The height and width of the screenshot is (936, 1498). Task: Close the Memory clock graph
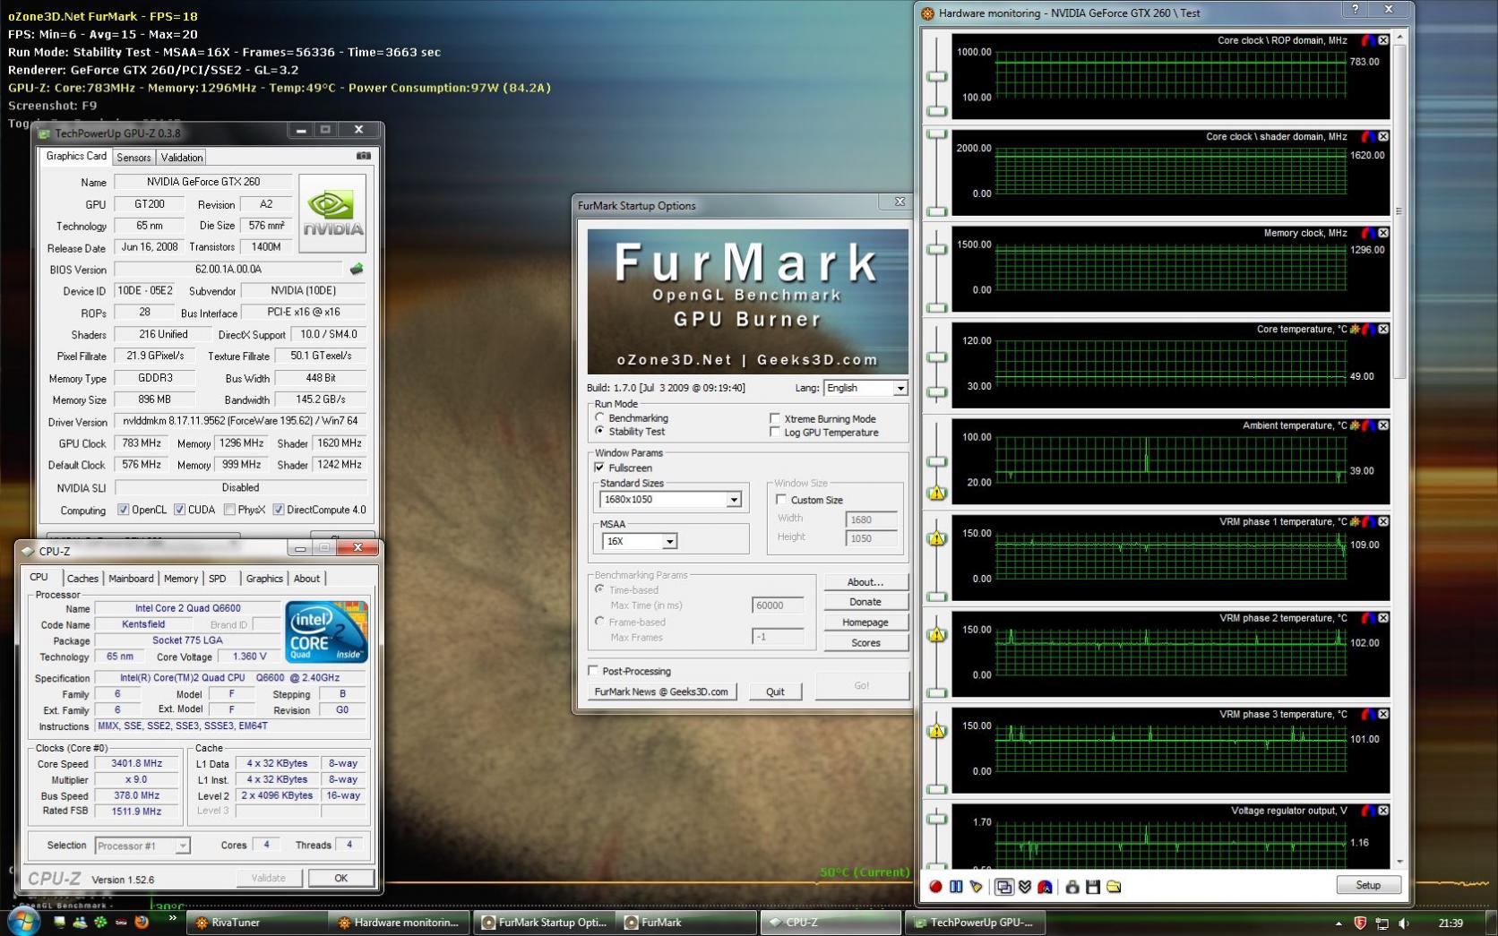pyautogui.click(x=1383, y=233)
